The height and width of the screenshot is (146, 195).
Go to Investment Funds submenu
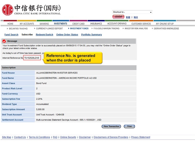pos(79,28)
